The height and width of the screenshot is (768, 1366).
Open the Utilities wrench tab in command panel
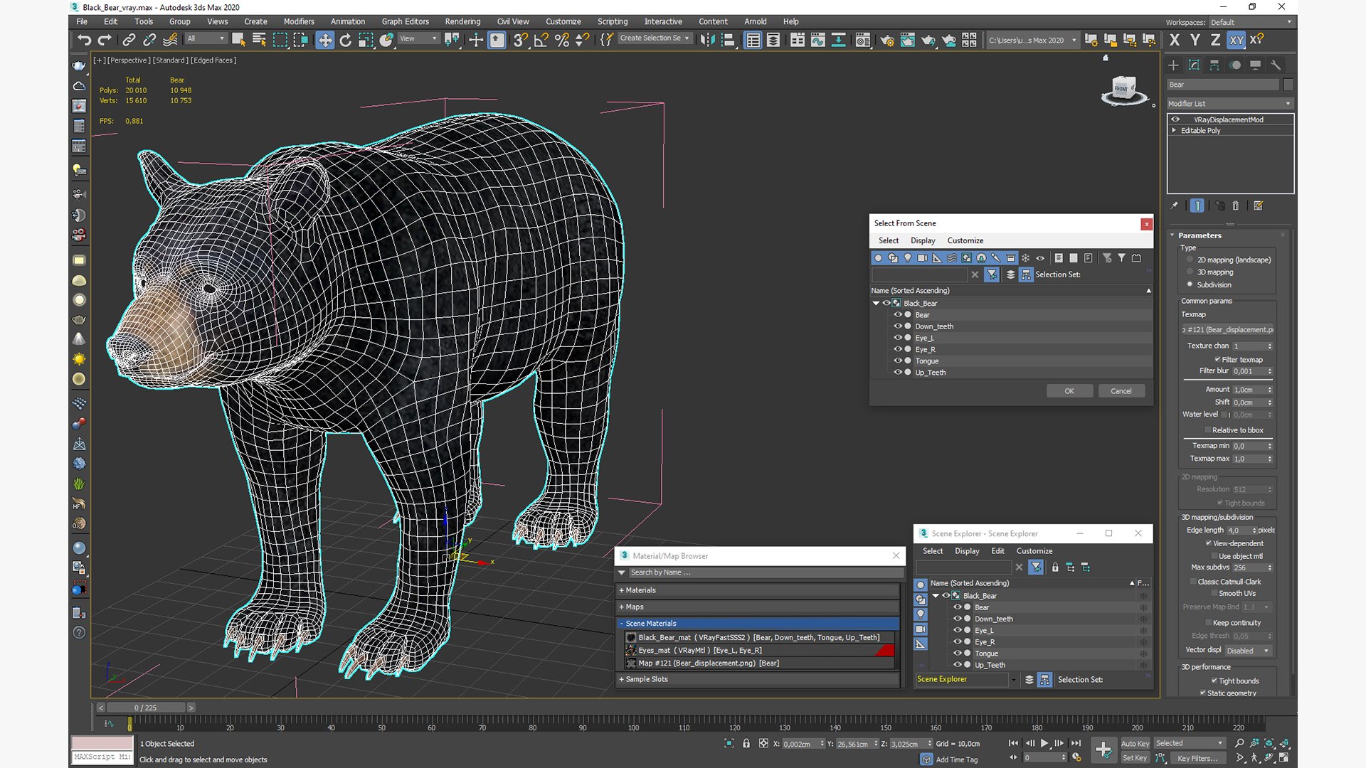pos(1276,65)
